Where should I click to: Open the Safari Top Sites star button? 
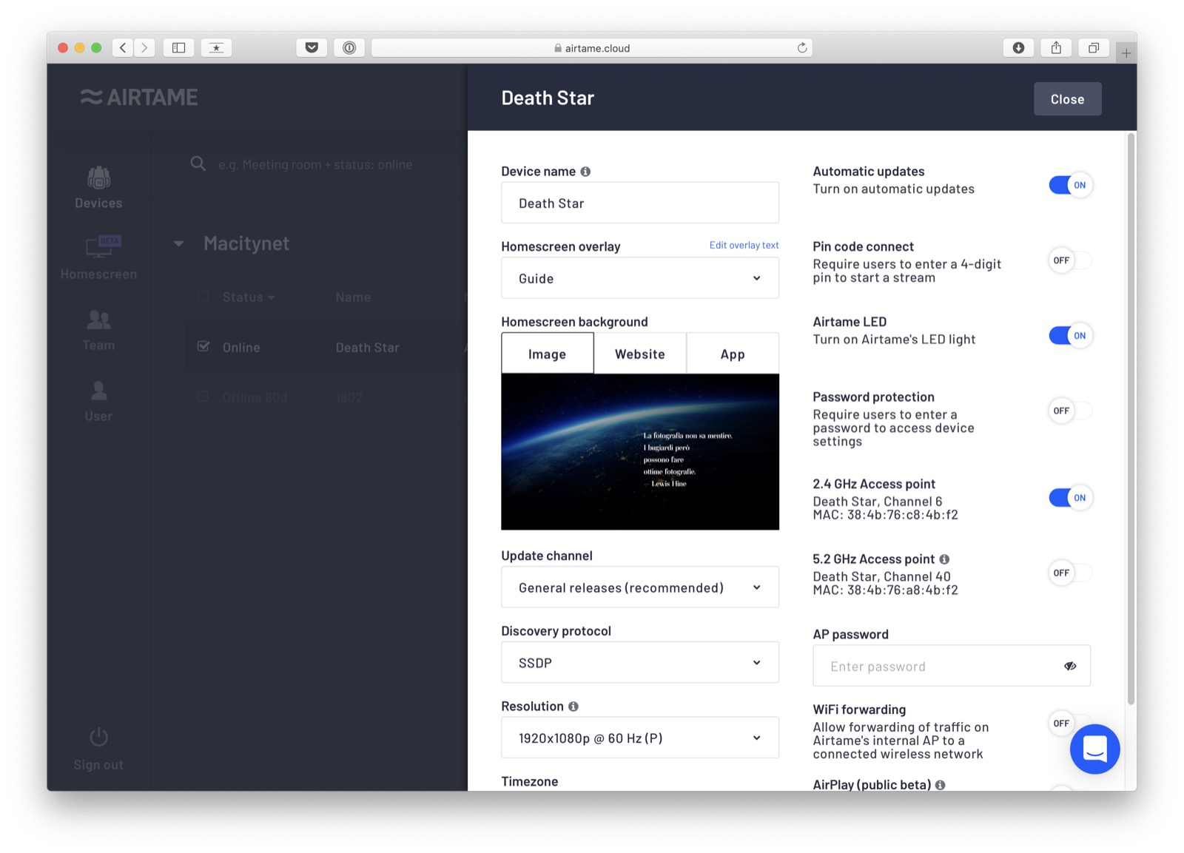pyautogui.click(x=216, y=48)
